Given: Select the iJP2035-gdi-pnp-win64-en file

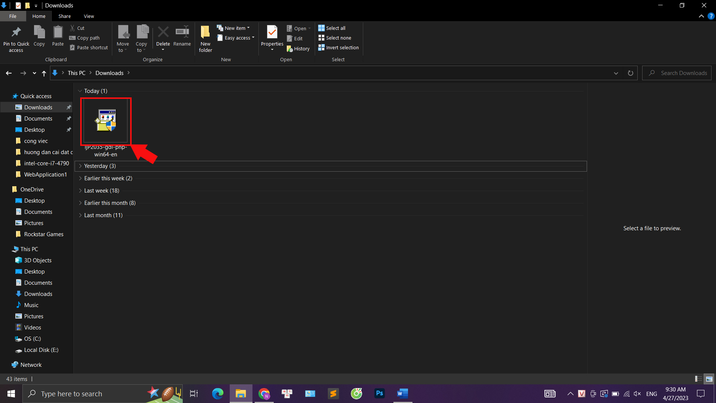Looking at the screenshot, I should pos(106,128).
